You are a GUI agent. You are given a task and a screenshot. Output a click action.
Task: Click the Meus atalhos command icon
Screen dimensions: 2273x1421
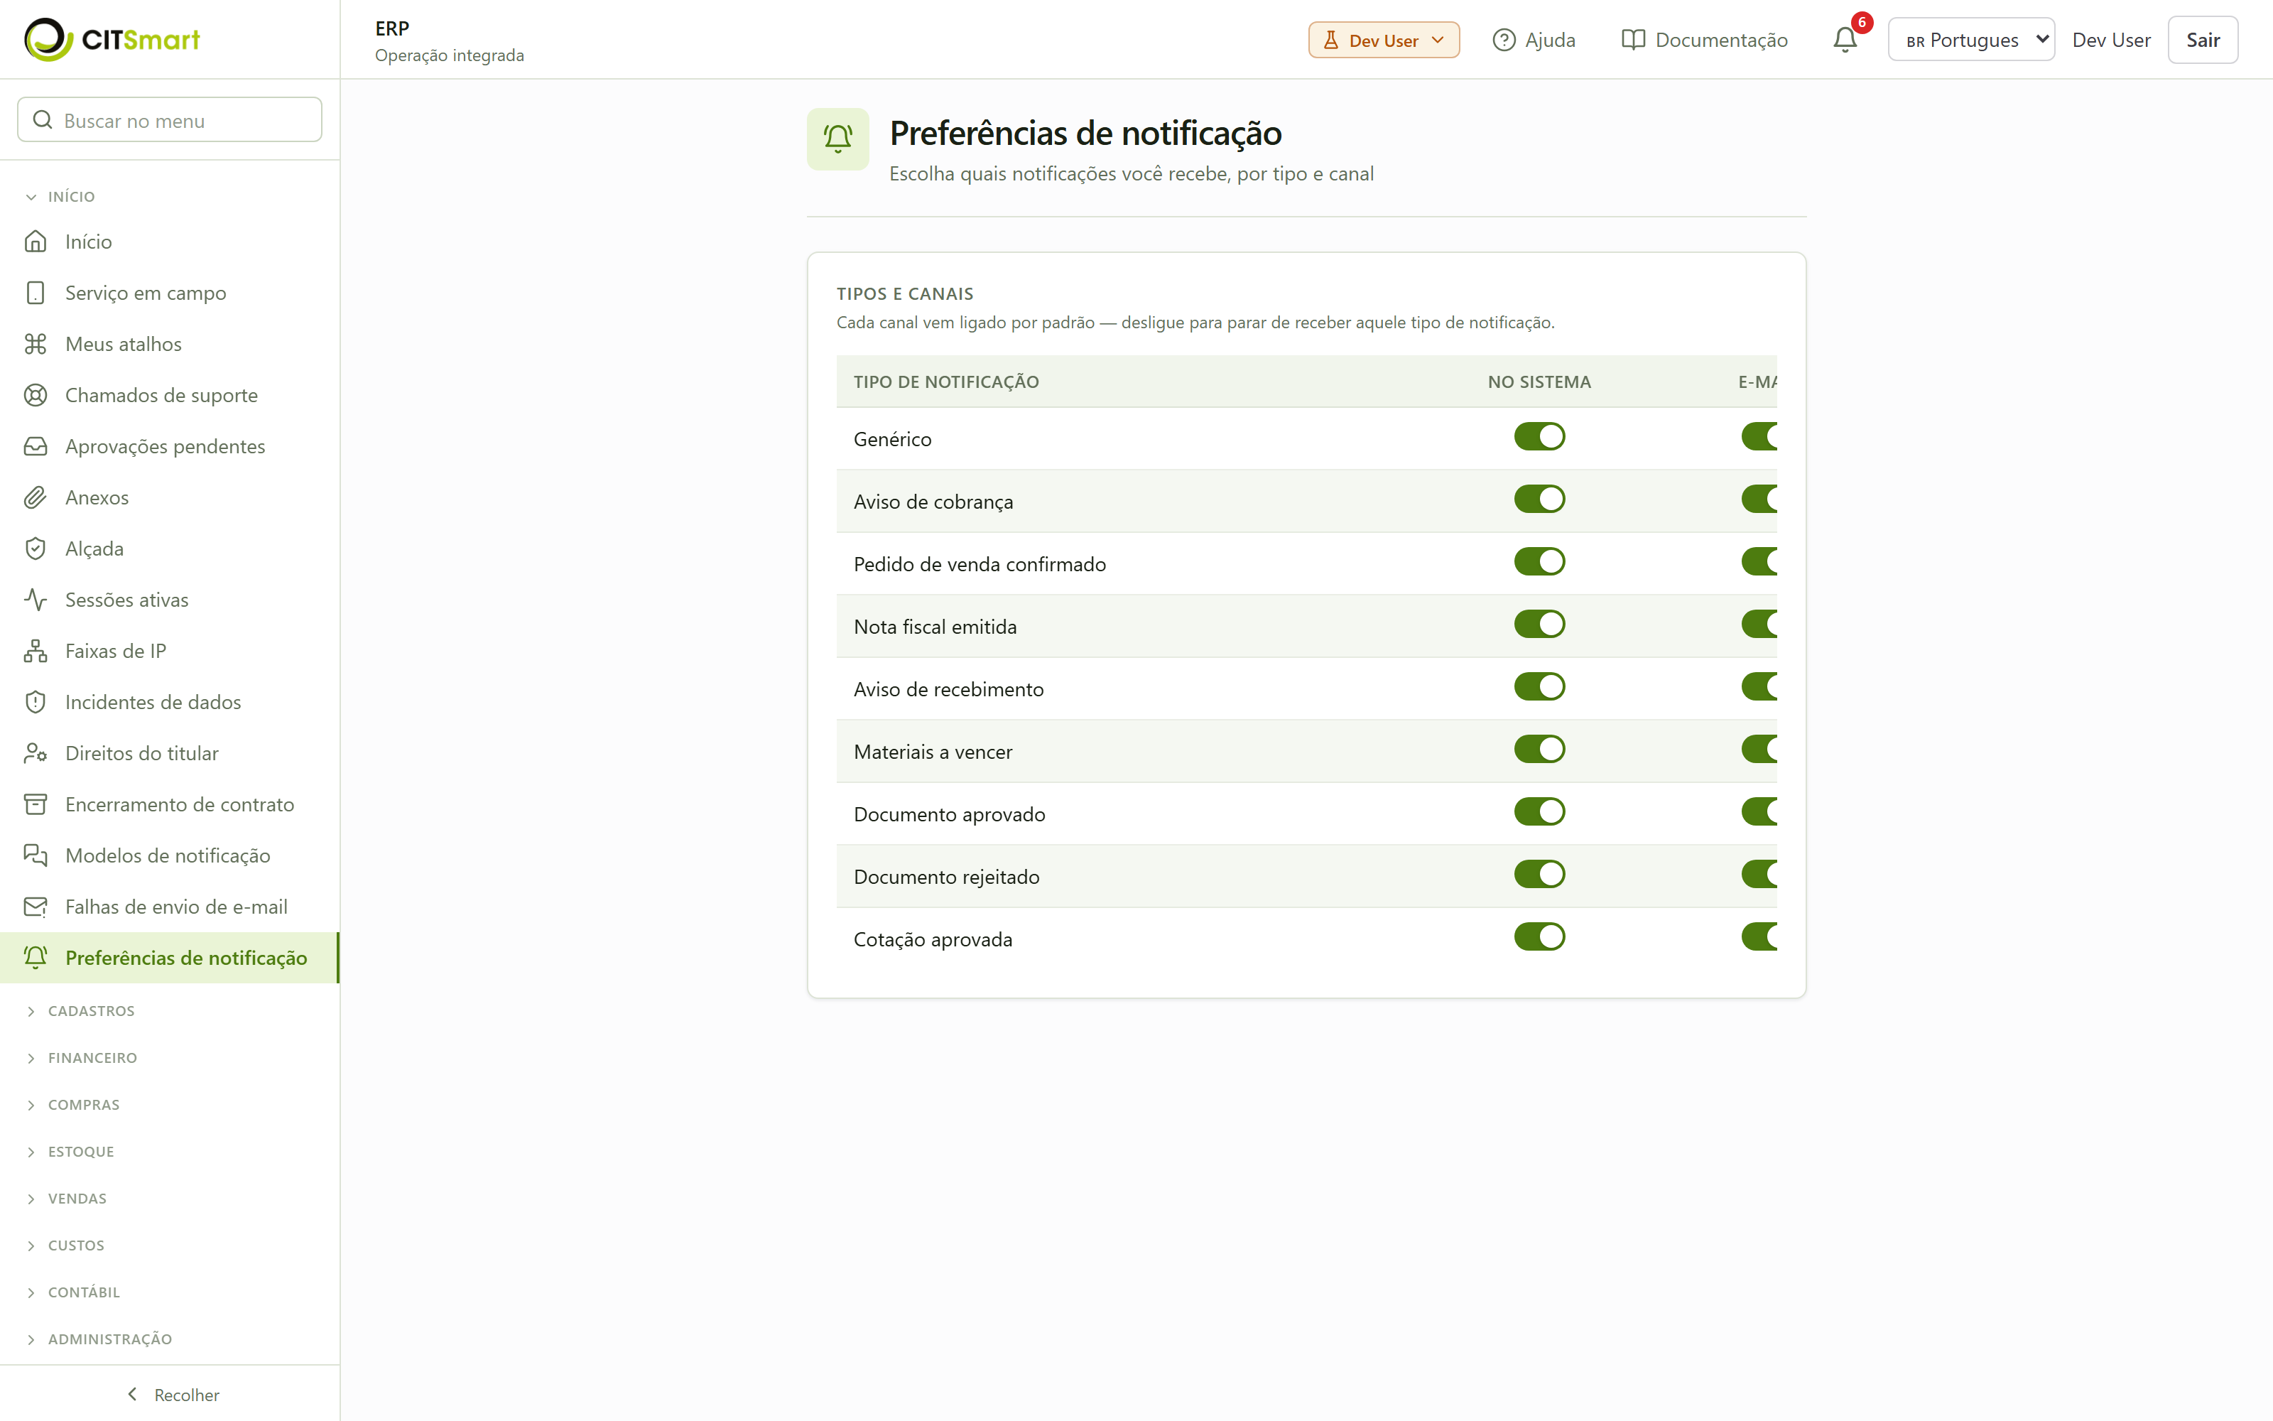(36, 344)
